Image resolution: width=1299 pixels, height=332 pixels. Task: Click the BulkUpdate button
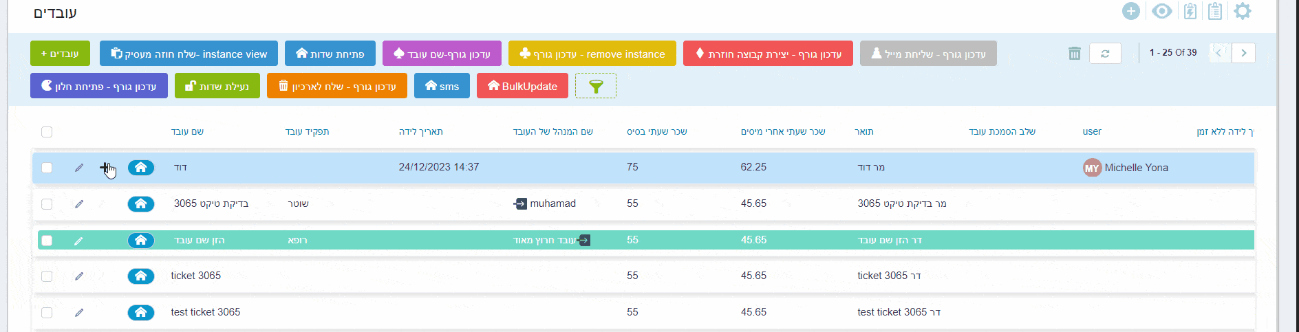(522, 86)
